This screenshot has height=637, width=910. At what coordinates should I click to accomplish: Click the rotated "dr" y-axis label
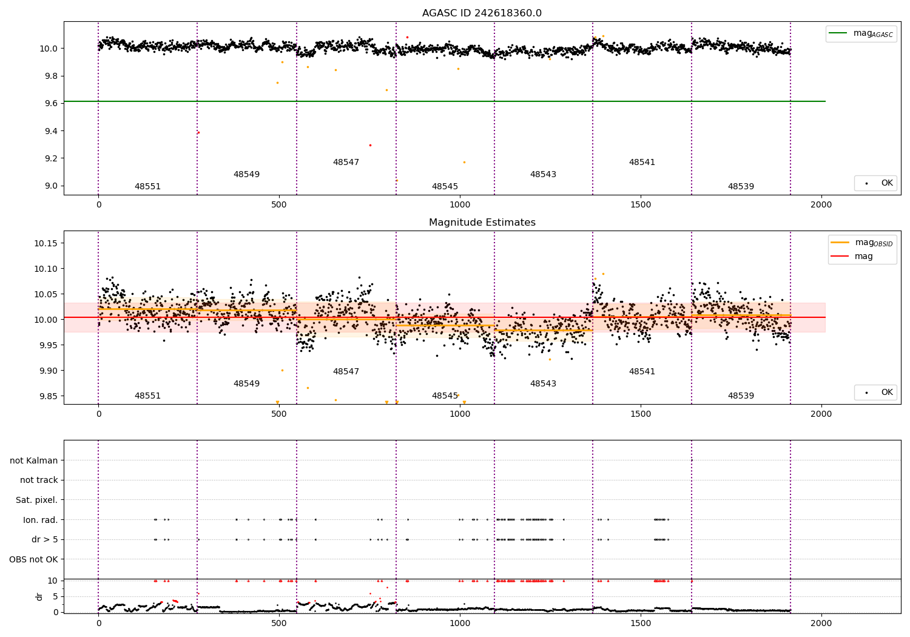[39, 596]
